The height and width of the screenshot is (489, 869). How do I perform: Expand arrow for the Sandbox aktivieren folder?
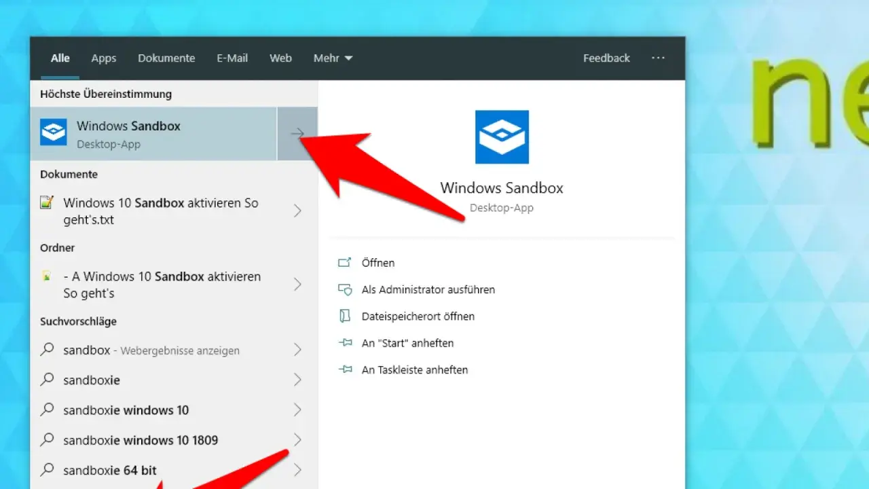tap(297, 285)
